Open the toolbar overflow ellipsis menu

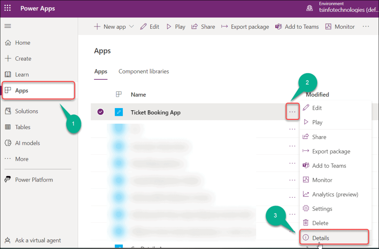pos(366,27)
